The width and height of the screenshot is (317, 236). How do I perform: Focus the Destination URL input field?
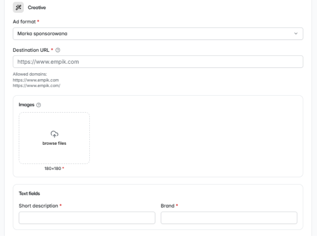click(x=158, y=62)
